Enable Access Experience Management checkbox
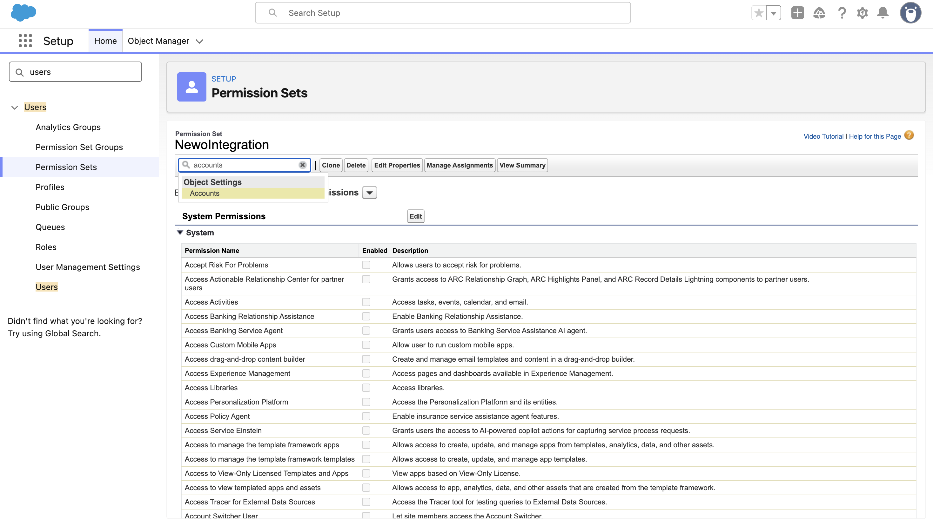 [x=366, y=374]
